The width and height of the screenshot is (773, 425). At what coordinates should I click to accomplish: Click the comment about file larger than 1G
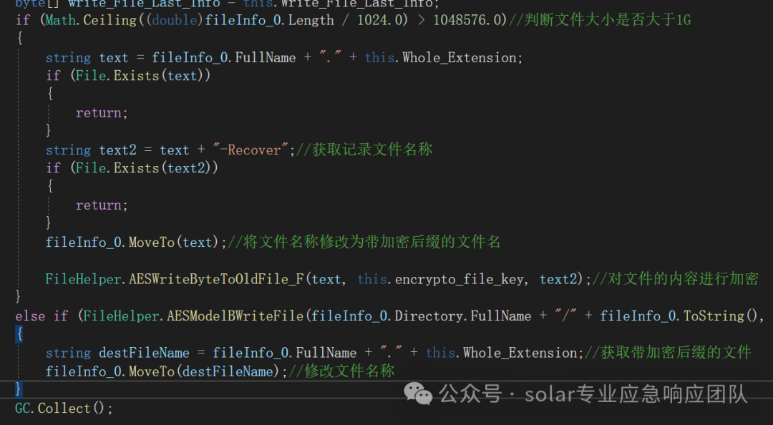pyautogui.click(x=600, y=20)
